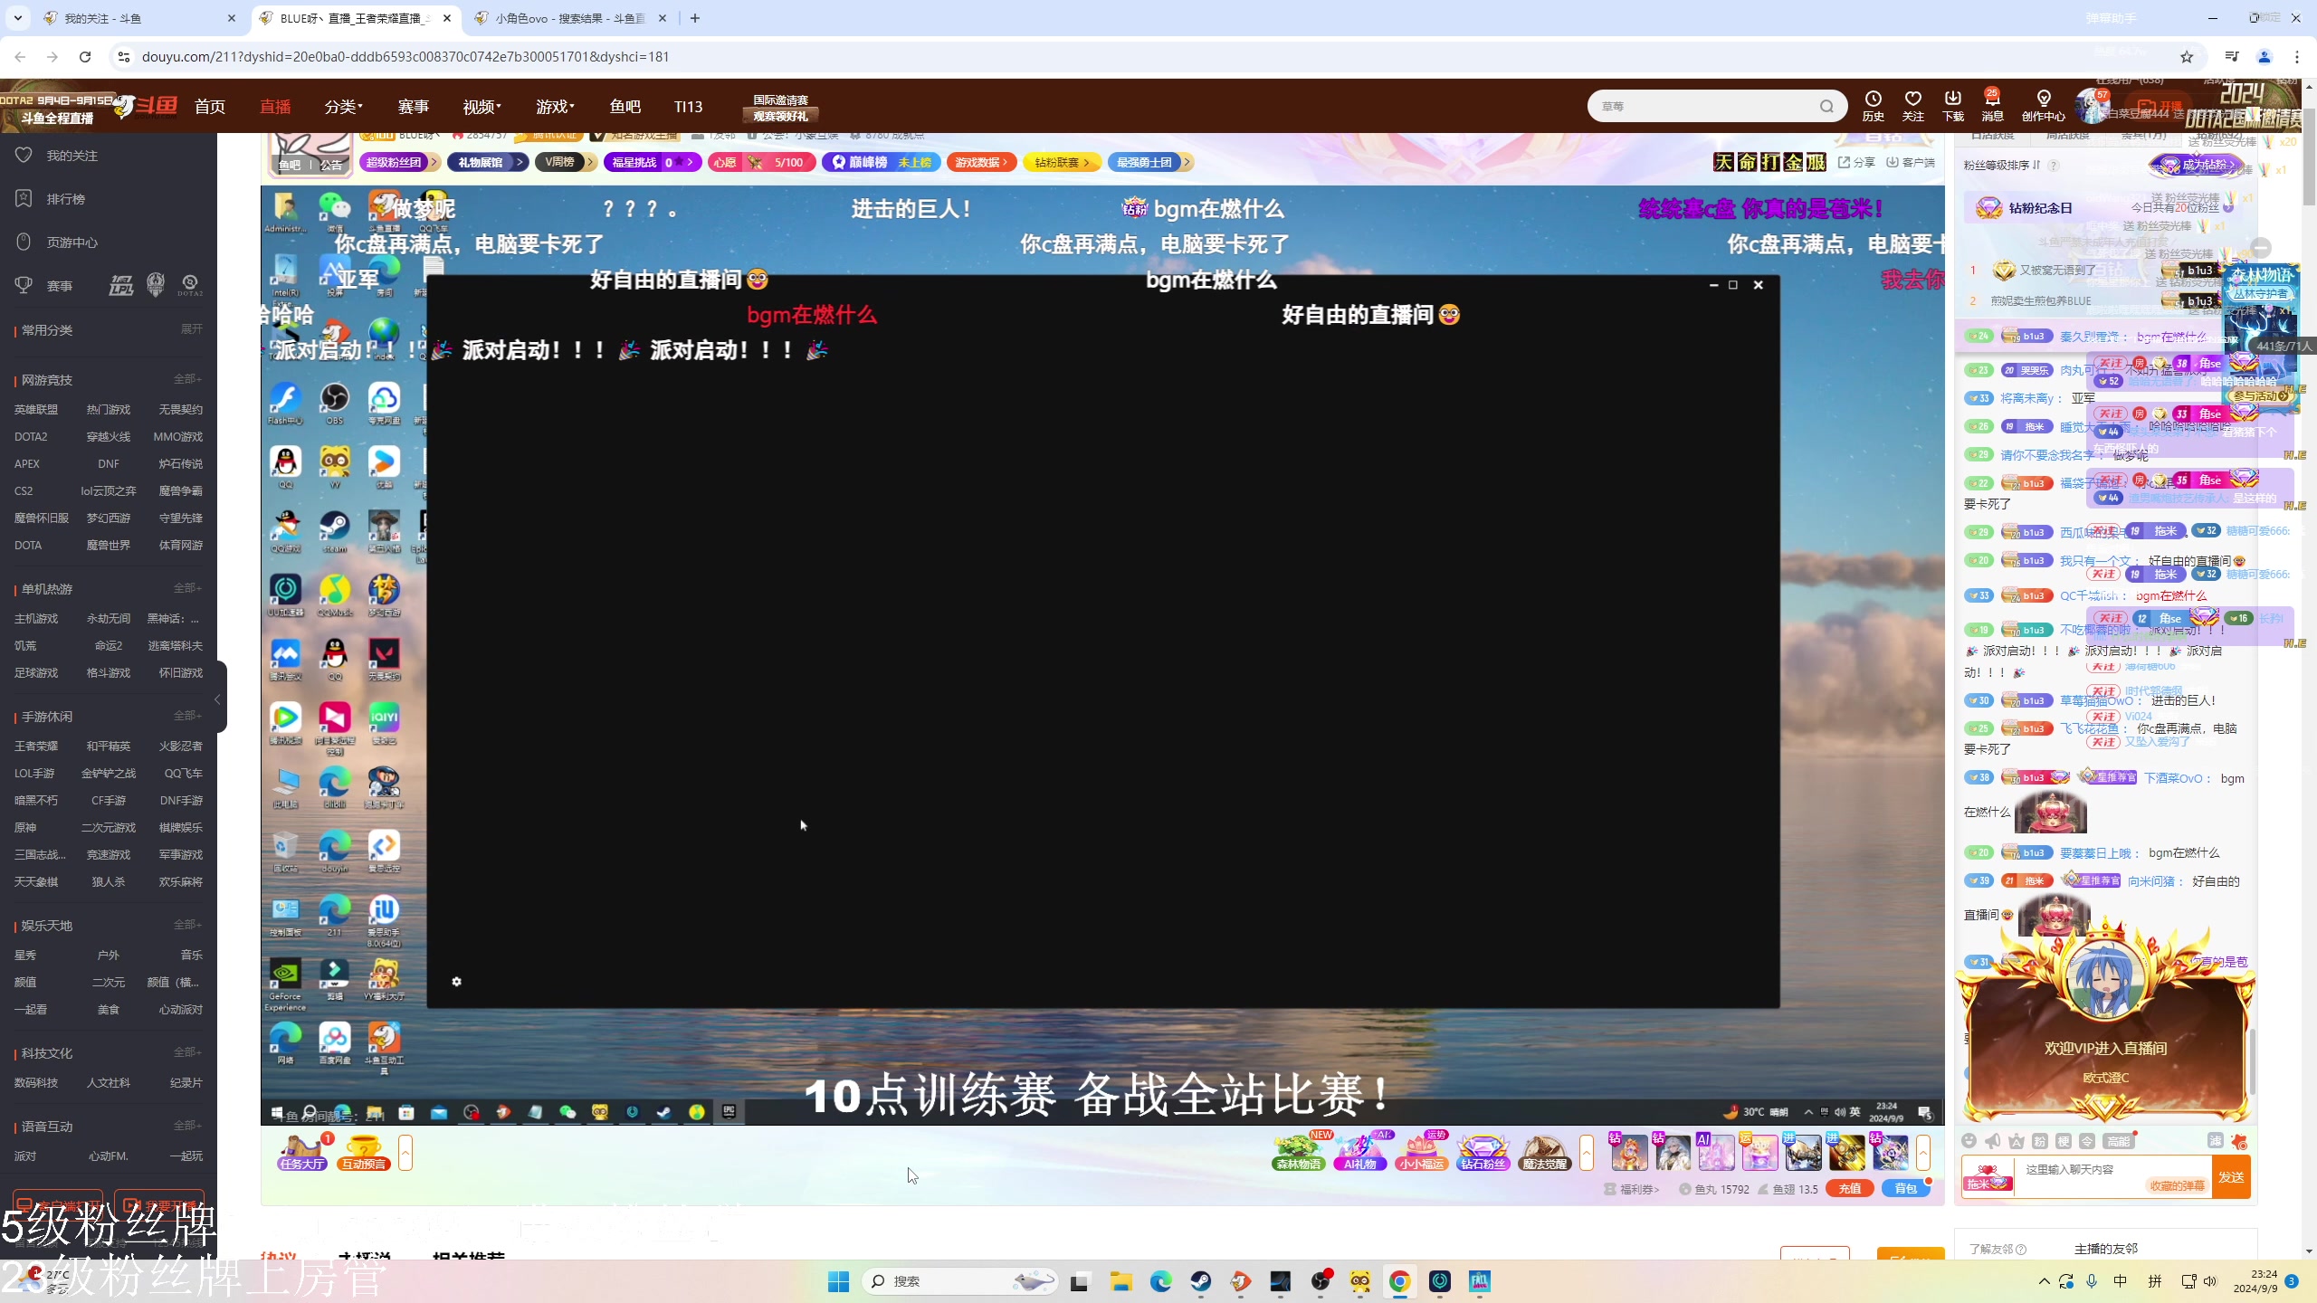The width and height of the screenshot is (2317, 1303).
Task: Open 收藏的弹幕 saved danmaku
Action: click(2177, 1185)
